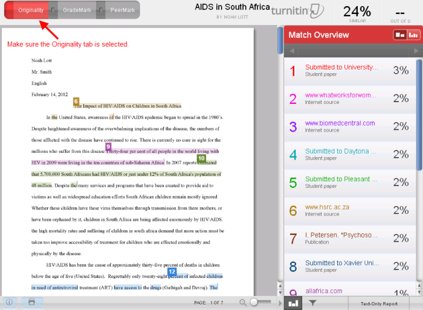Open the filter funnel icon

pos(312,303)
